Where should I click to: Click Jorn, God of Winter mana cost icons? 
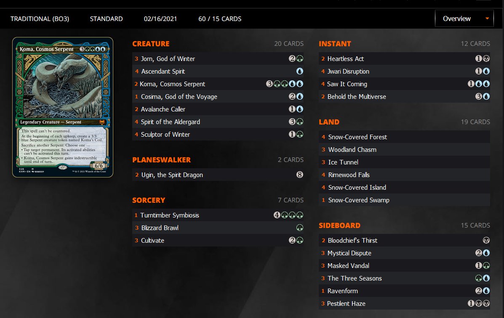point(296,58)
